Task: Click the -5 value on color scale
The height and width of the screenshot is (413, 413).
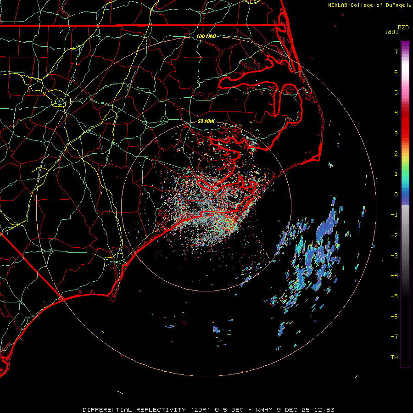Action: pyautogui.click(x=394, y=296)
